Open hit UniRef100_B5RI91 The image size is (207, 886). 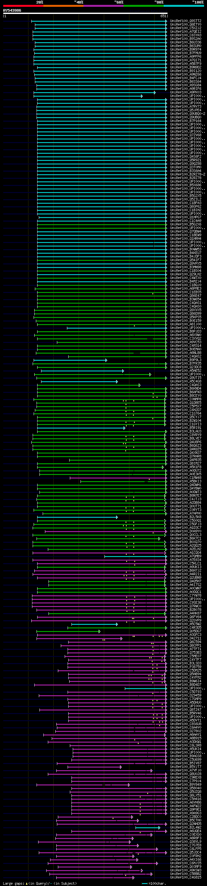pos(185,428)
